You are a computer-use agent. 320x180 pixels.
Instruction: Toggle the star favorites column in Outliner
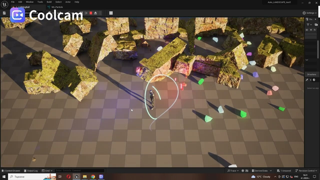coord(311,30)
